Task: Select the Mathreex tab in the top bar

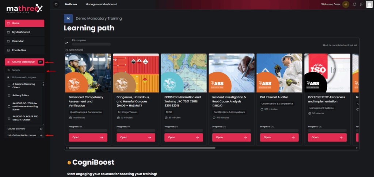Action: click(x=71, y=4)
